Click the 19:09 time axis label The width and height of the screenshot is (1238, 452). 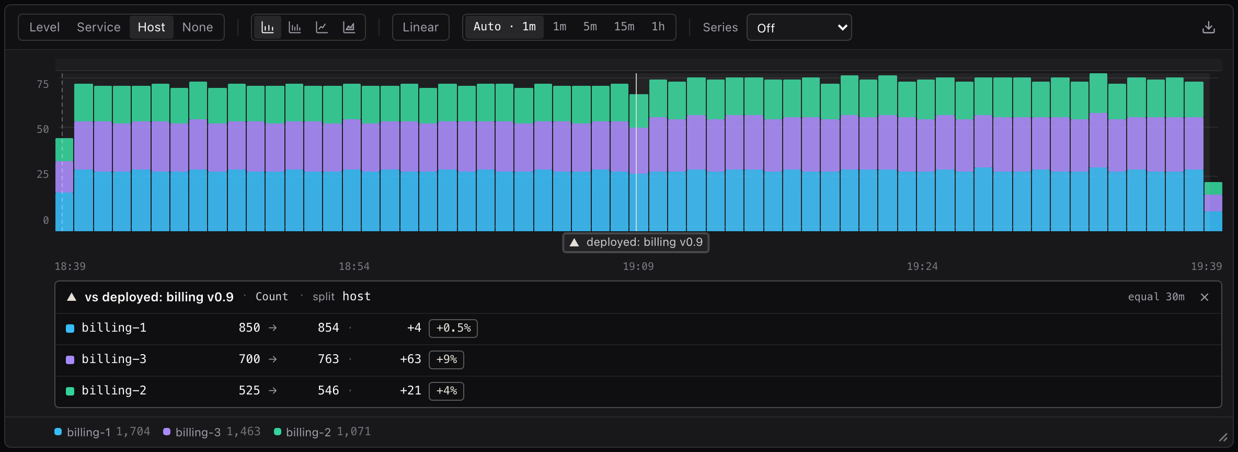pyautogui.click(x=638, y=267)
